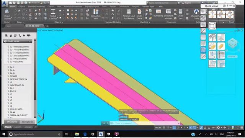245x138 pixels.
Task: Toggle lightbulb for L3 view
Action: (8, 94)
